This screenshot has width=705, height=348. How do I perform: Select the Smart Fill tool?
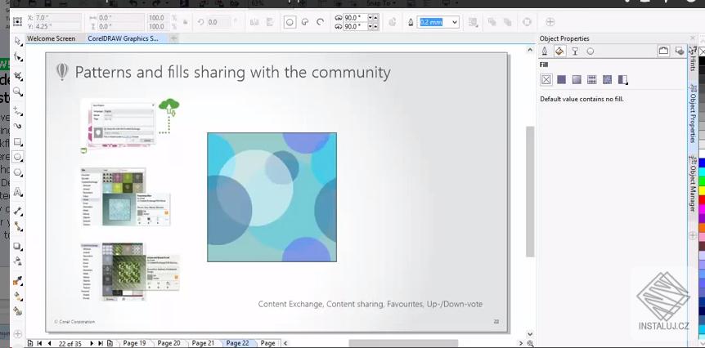tap(17, 310)
